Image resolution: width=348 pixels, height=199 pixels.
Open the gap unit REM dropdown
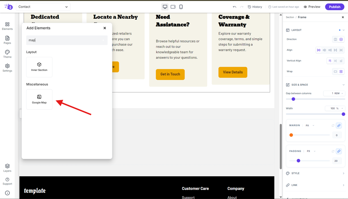[339, 93]
